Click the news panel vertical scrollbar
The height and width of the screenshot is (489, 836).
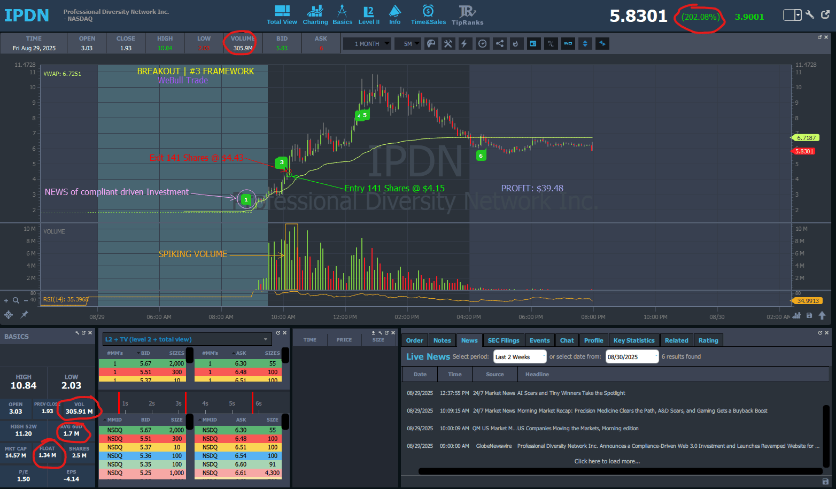[826, 436]
